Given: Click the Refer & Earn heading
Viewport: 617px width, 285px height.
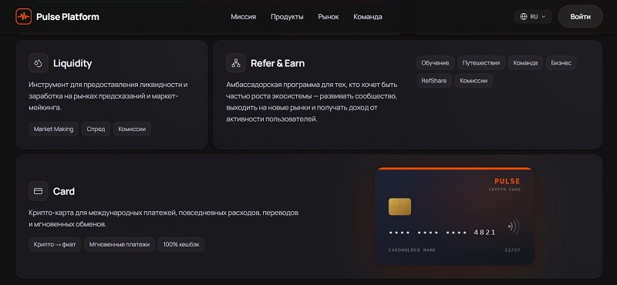Looking at the screenshot, I should point(278,63).
